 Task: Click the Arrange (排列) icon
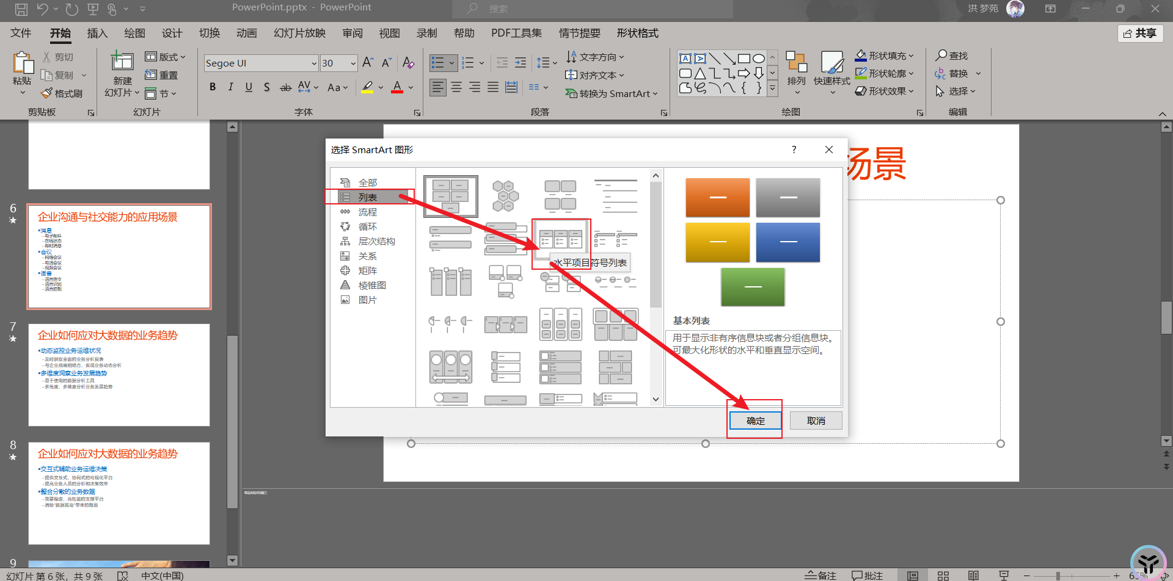pyautogui.click(x=796, y=62)
